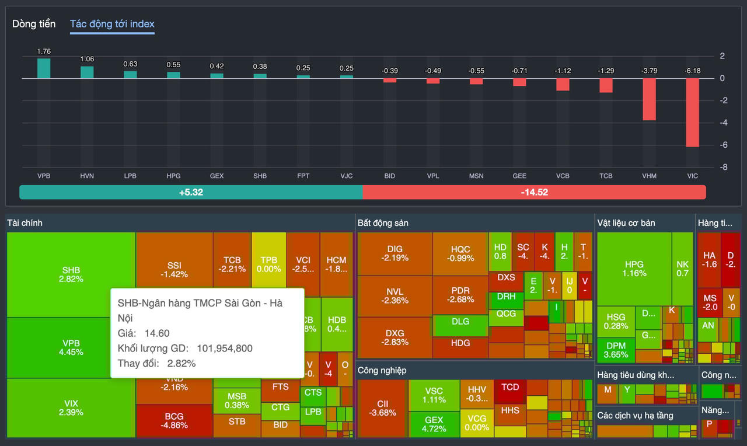This screenshot has height=446, width=747.
Task: Open the Tài chính sector header
Action: (25, 223)
